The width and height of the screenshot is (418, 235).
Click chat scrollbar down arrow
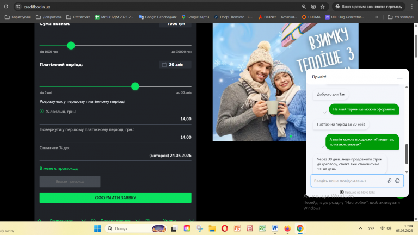coord(407,172)
